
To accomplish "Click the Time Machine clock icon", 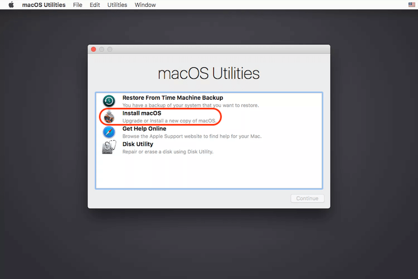I will point(109,101).
